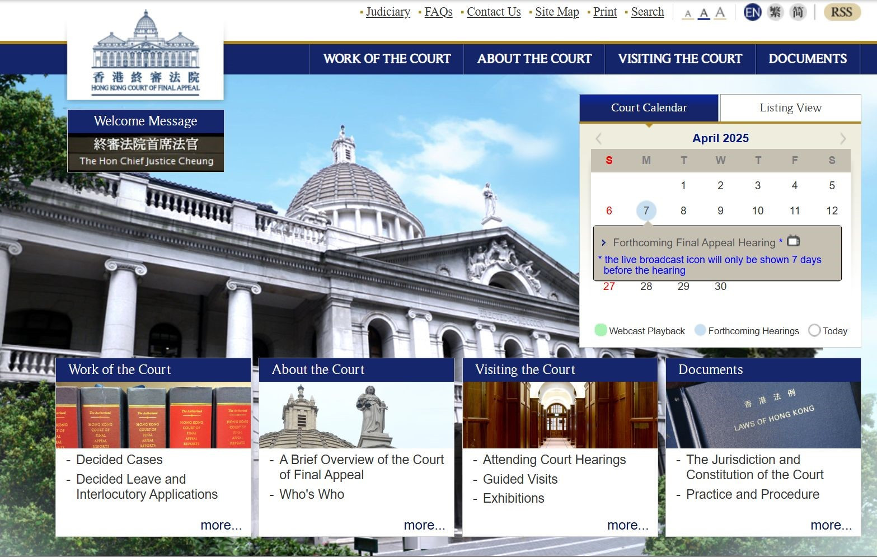Open the About the Court card heading
Screen dimensions: 877x557
pyautogui.click(x=357, y=369)
